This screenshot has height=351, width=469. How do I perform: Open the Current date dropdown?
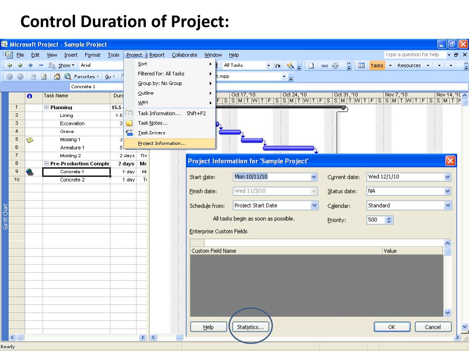447,177
